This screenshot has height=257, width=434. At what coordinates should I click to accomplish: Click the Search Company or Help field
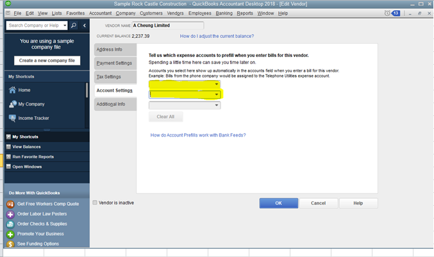[x=35, y=26]
